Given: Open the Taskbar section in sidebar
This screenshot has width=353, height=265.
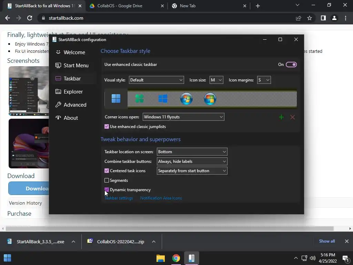Looking at the screenshot, I should [74, 78].
